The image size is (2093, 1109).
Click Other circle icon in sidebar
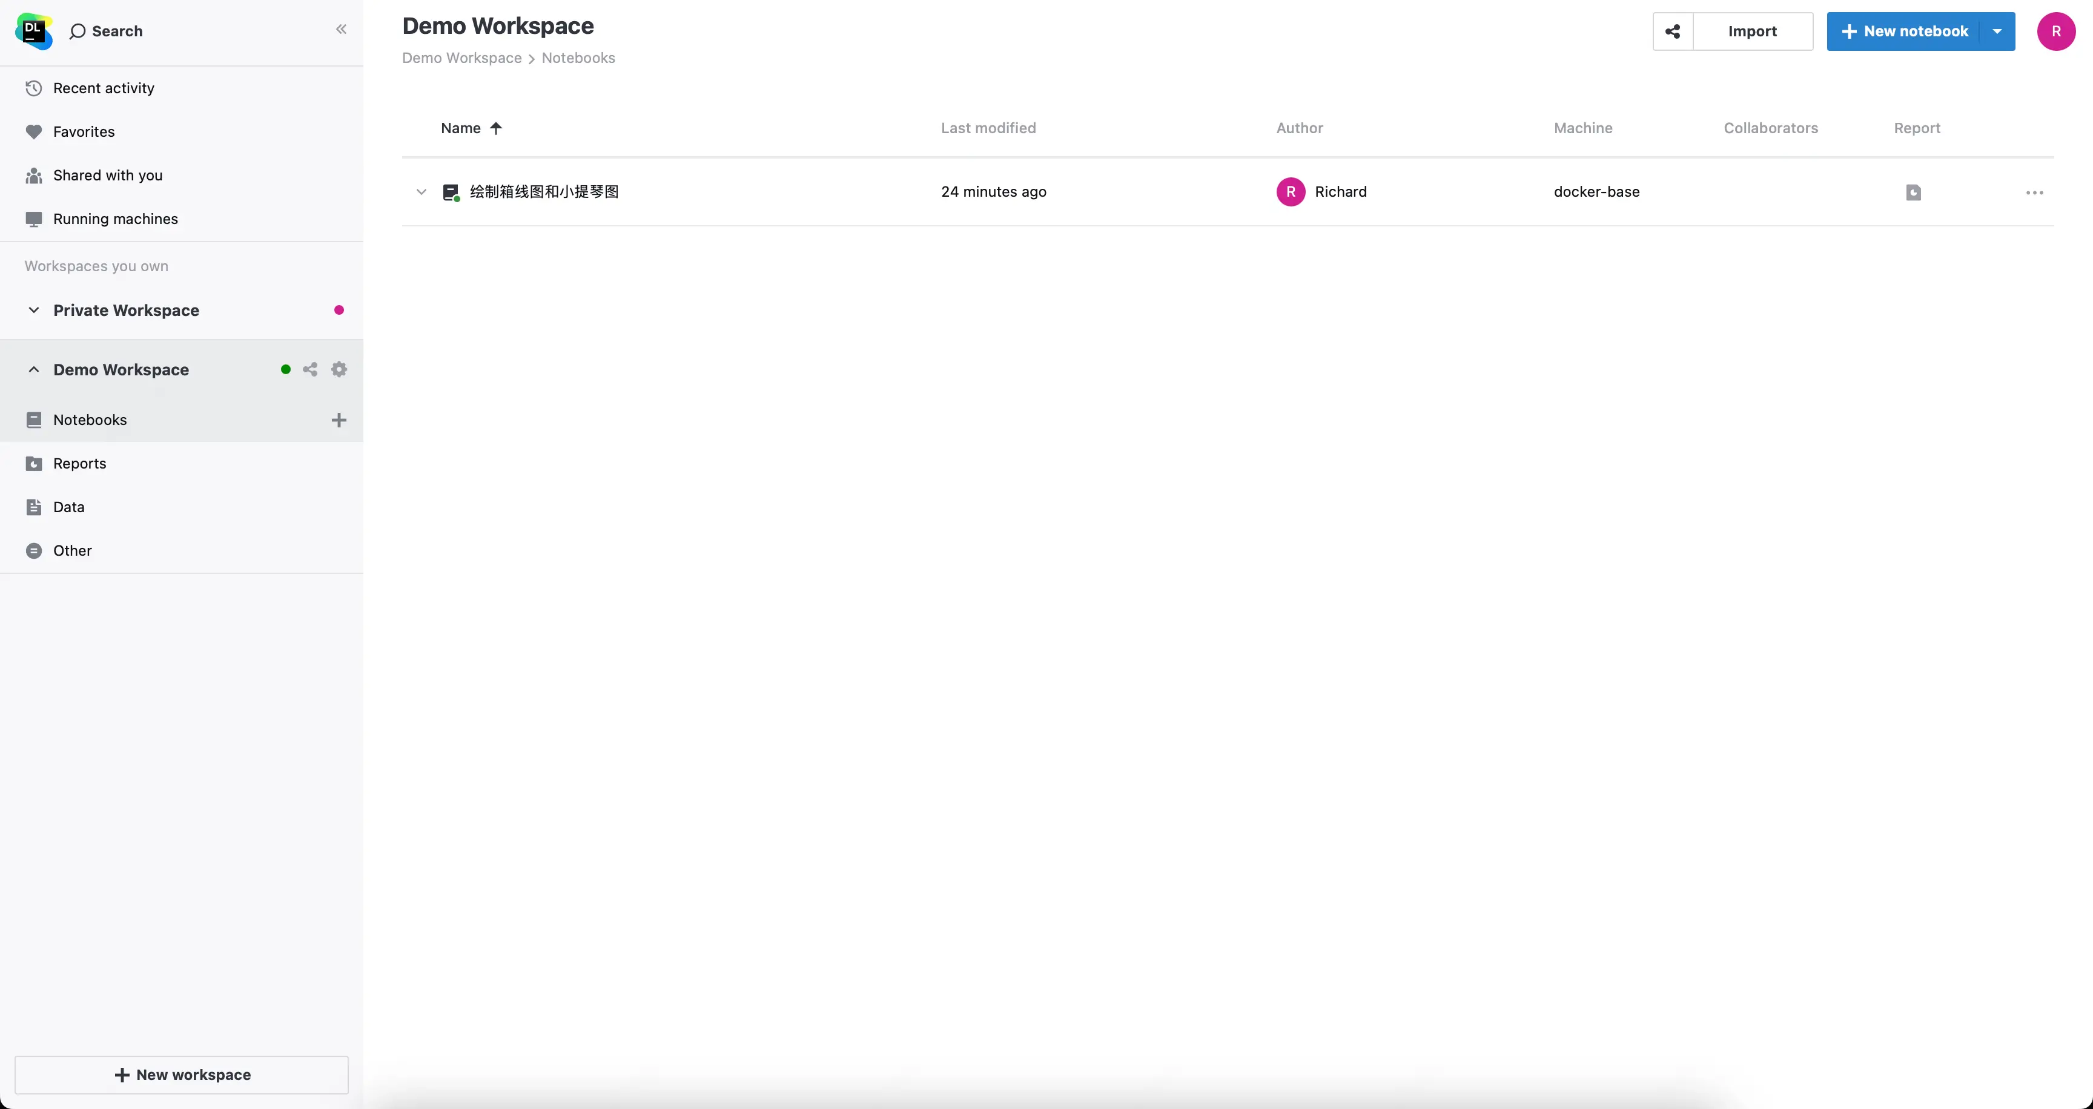click(x=33, y=550)
